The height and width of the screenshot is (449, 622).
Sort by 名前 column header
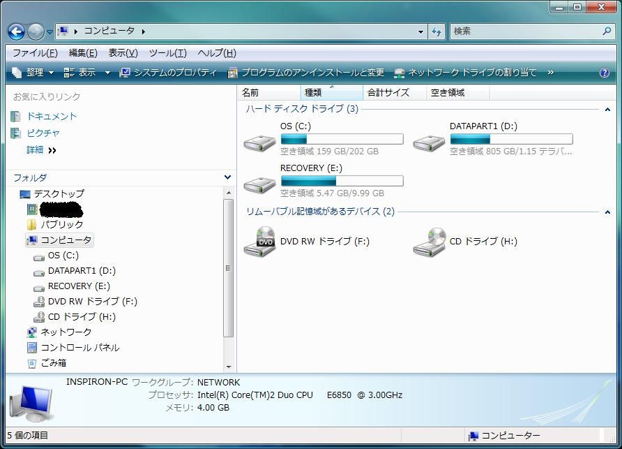269,93
